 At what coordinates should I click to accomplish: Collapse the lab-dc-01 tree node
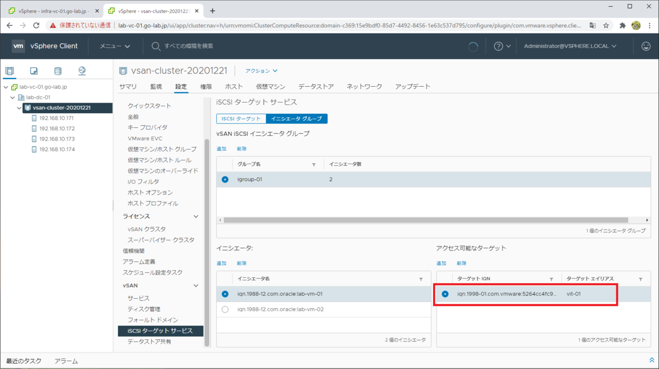point(13,97)
